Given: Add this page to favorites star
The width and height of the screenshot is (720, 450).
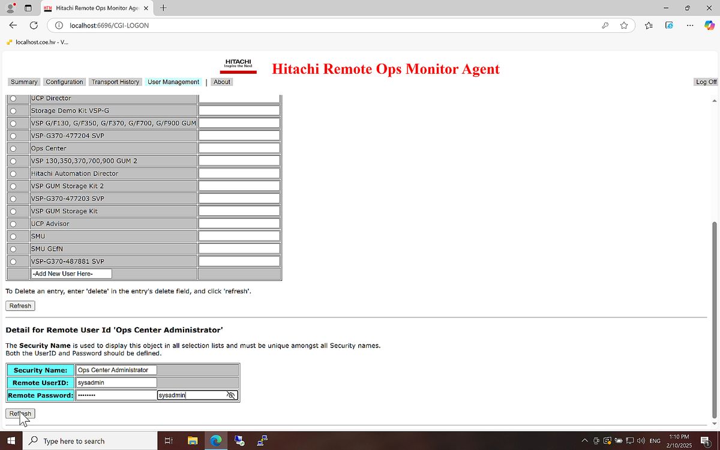Looking at the screenshot, I should pos(624,25).
